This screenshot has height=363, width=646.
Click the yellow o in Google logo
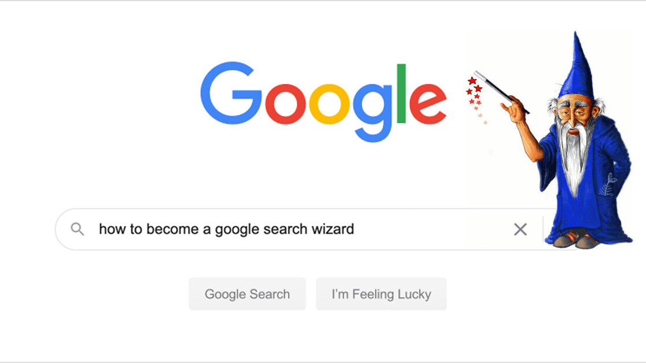(x=329, y=103)
